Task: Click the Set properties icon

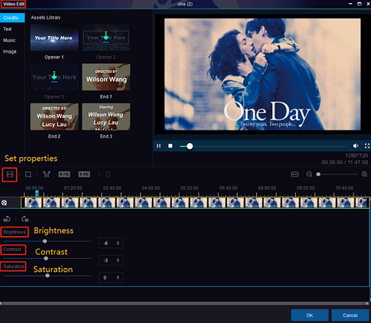Action: click(9, 174)
